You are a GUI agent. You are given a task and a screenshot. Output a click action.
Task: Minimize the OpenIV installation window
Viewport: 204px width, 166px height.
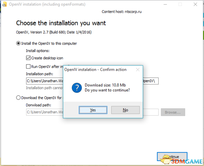coord(165,5)
